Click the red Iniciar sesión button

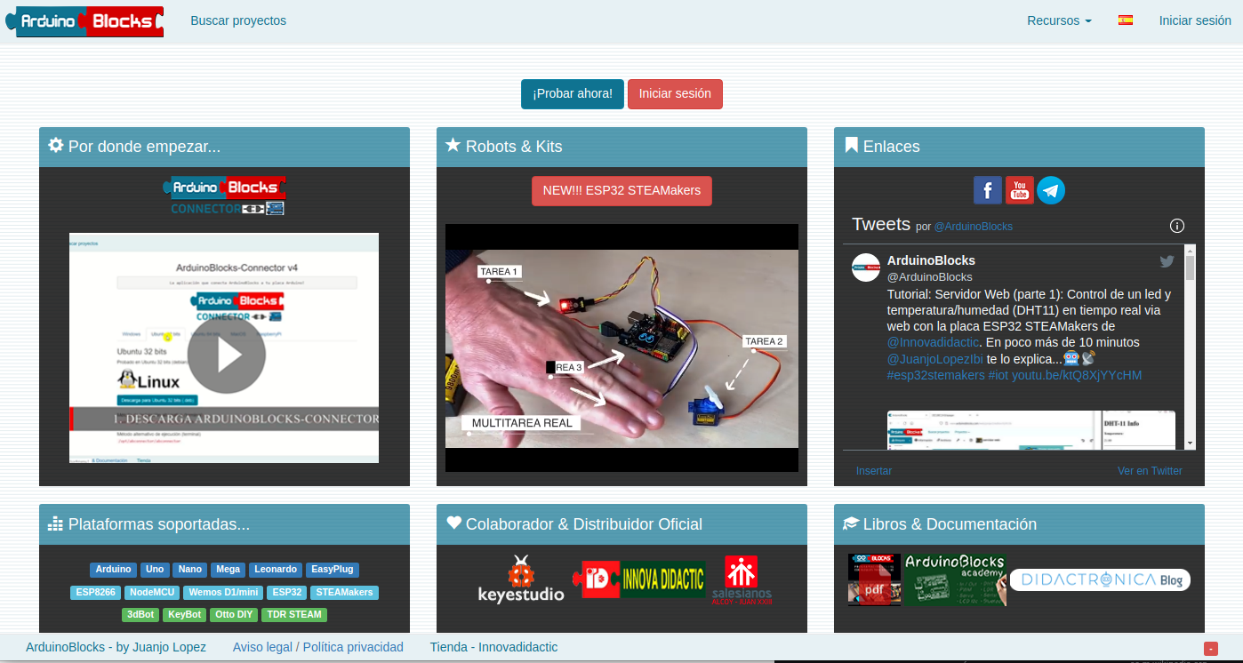(675, 94)
